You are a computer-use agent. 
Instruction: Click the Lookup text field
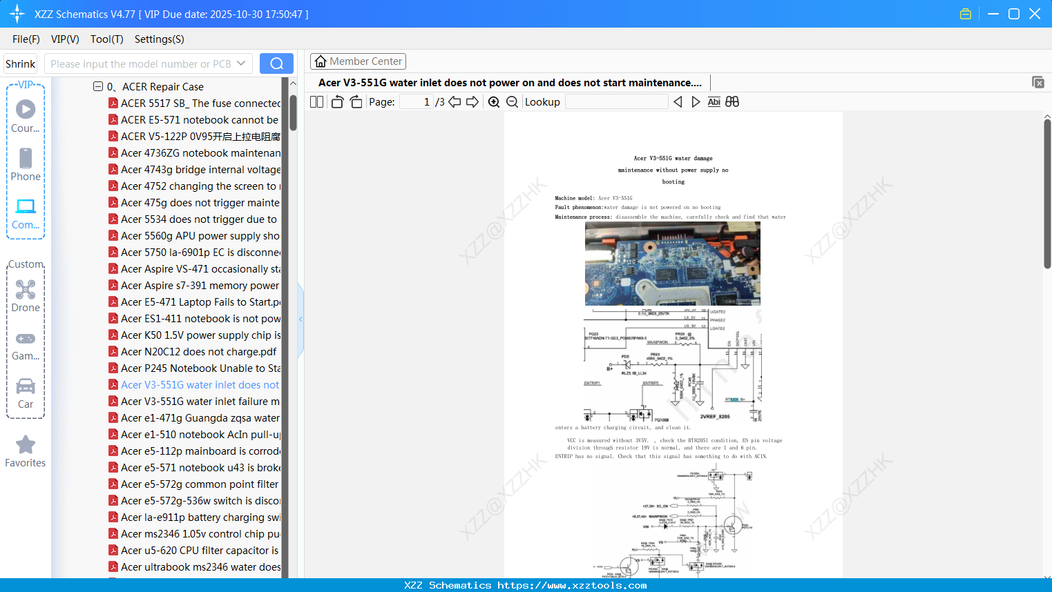617,102
